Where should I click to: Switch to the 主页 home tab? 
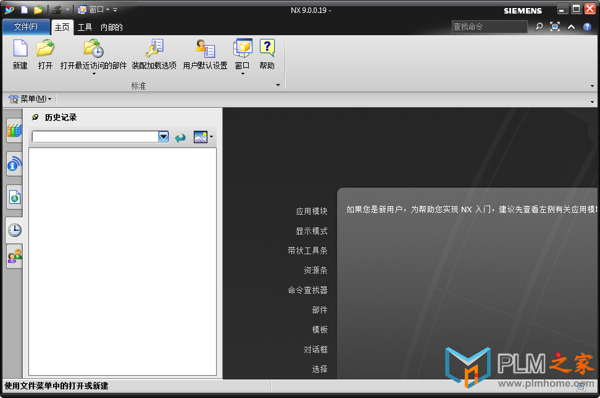(x=62, y=27)
